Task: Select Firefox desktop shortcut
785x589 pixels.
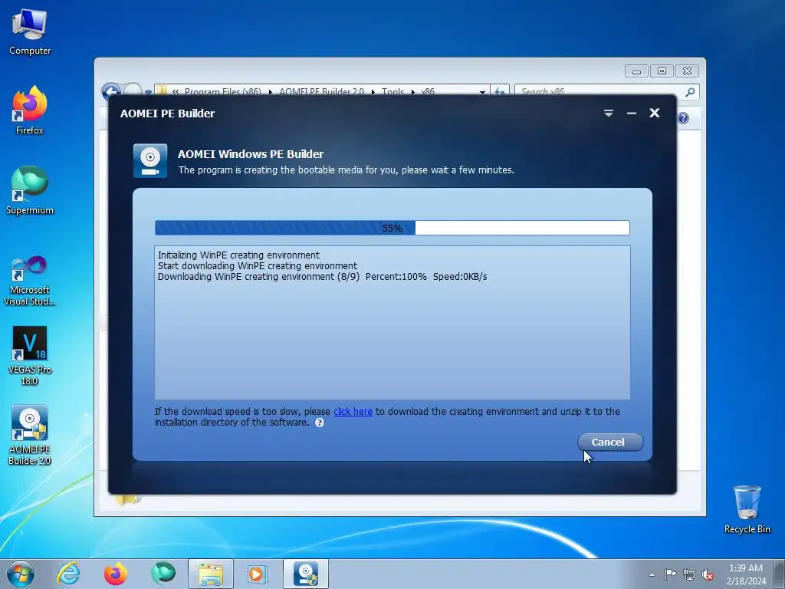Action: 30,110
